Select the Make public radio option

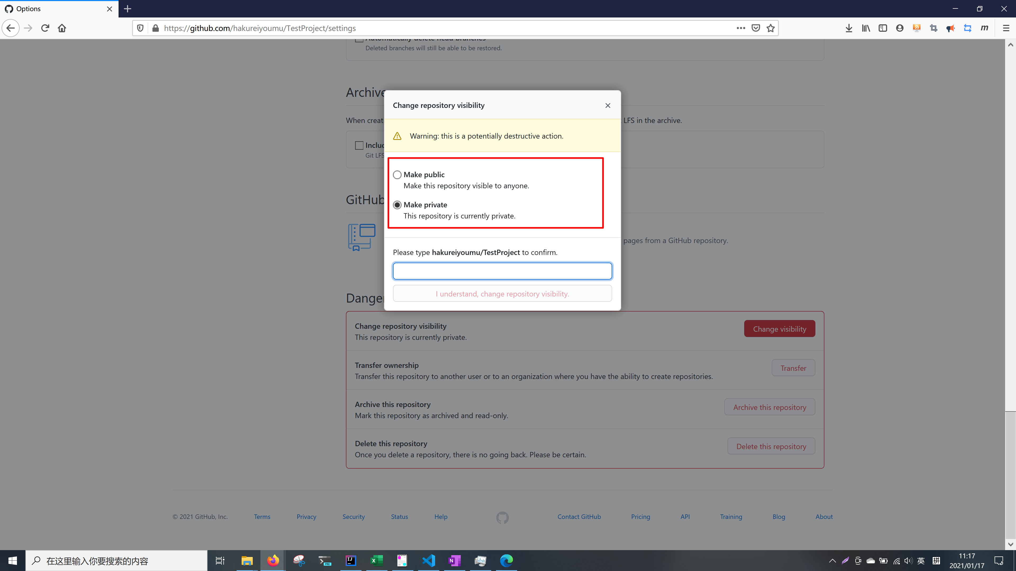[397, 175]
